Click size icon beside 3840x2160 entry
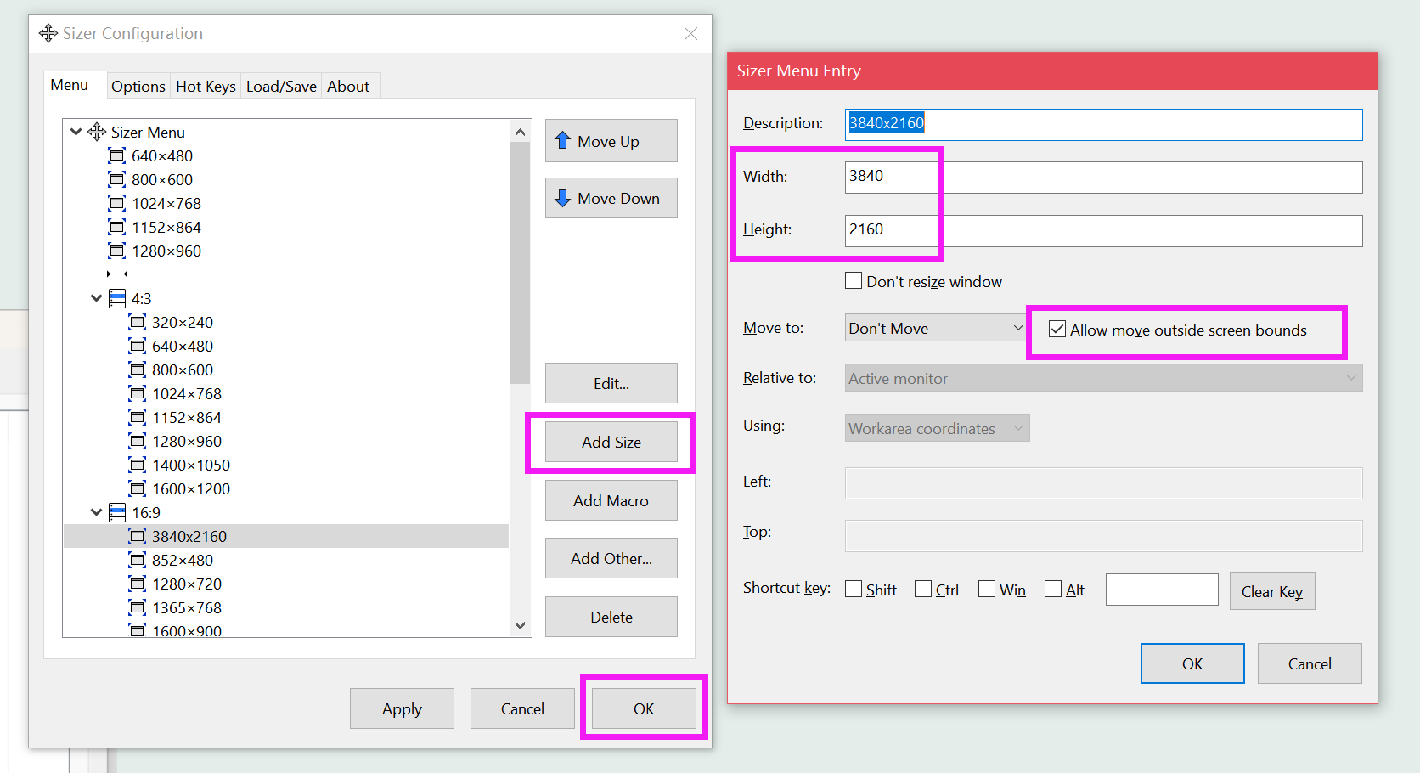This screenshot has width=1420, height=773. 138,536
